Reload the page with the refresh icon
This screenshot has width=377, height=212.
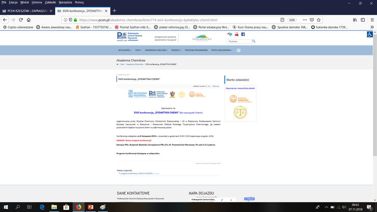coord(21,20)
